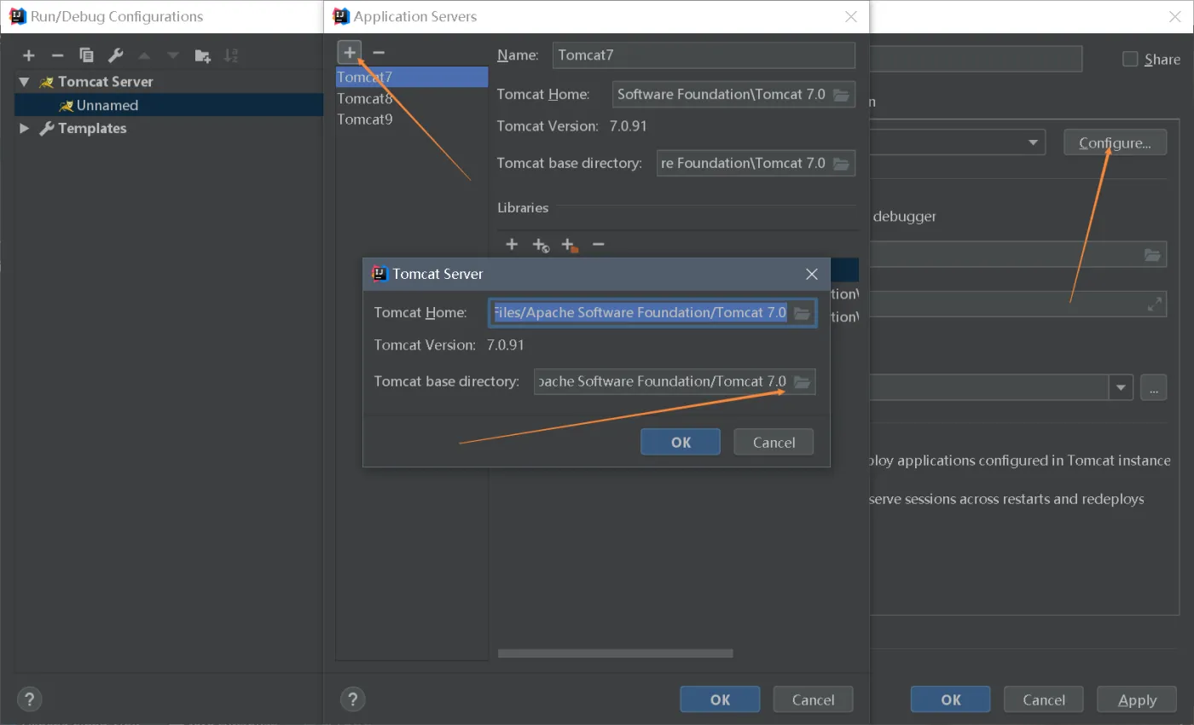This screenshot has height=725, width=1194.
Task: Collapse the Tomcat Server tree node
Action: pyautogui.click(x=24, y=82)
